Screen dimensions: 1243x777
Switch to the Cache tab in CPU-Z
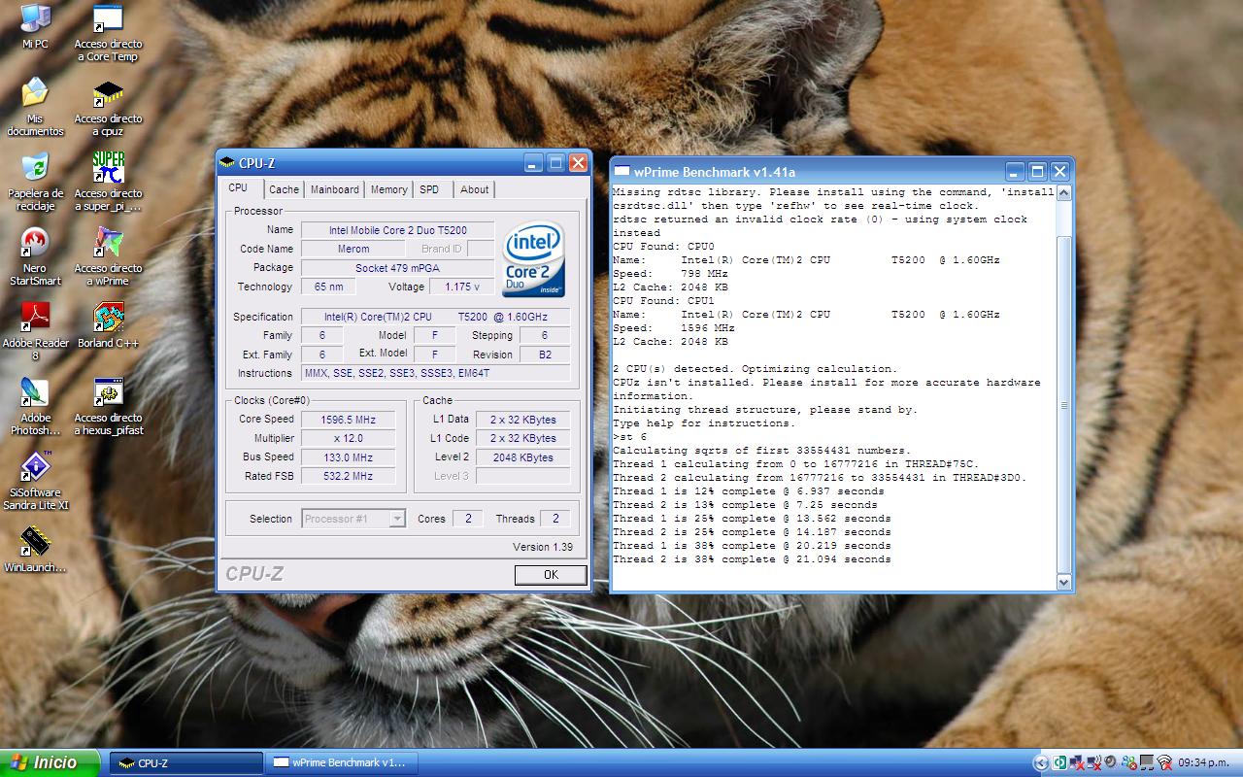coord(285,189)
